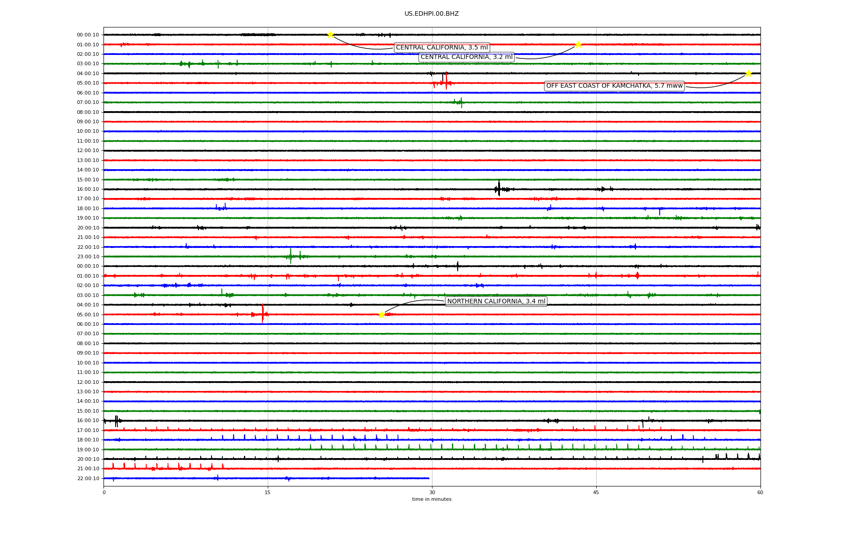Screen dimensions: 864x540
Task: Click the green spike on the 23:00:10 trace
Action: (291, 256)
